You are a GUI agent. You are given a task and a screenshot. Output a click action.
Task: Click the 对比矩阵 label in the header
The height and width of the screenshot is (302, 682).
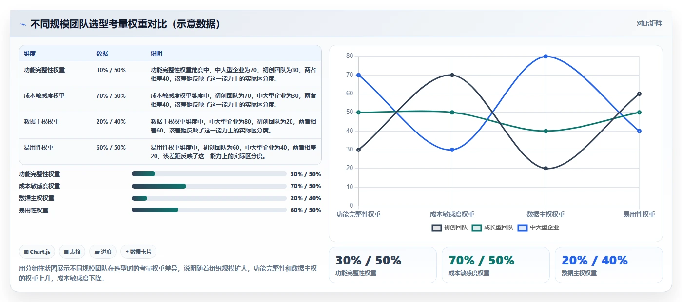[x=649, y=24]
